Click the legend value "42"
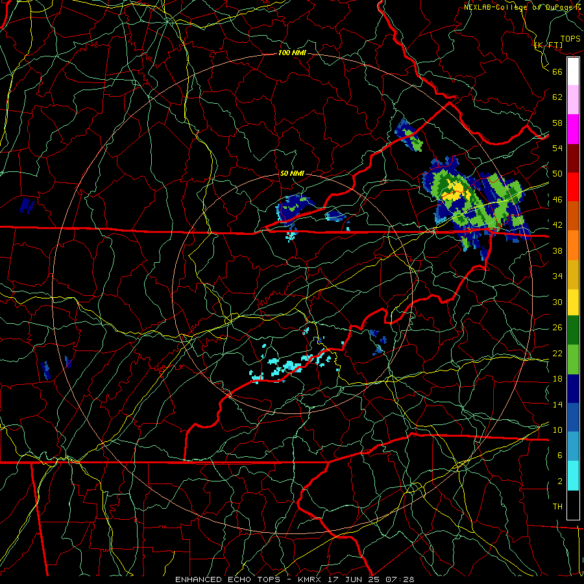584x584 pixels. point(557,225)
